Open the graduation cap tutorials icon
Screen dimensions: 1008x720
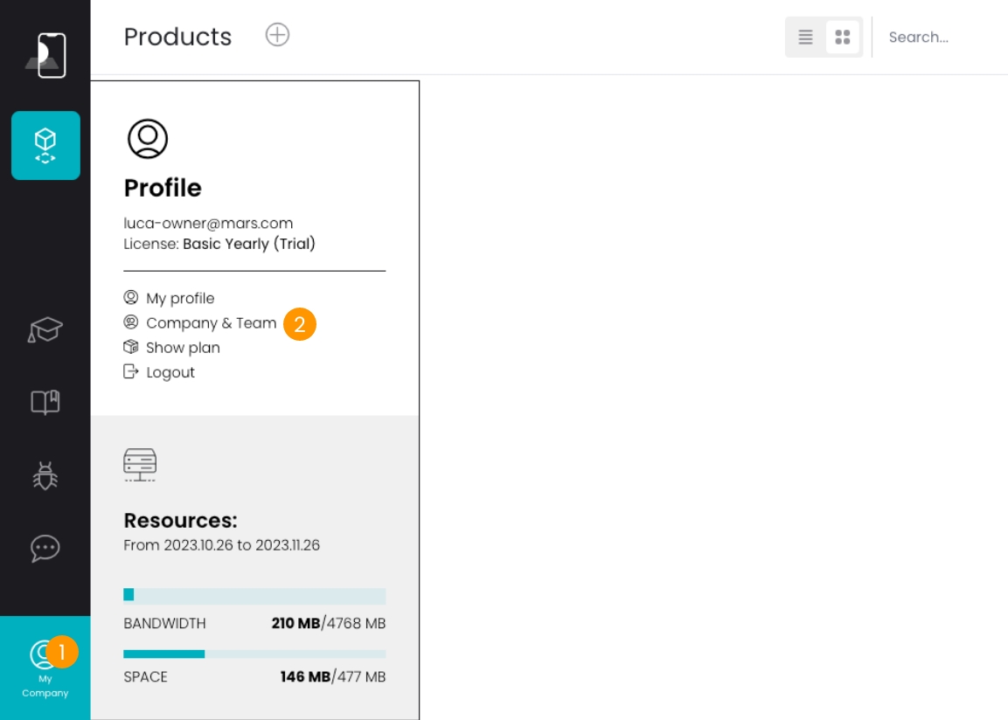45,330
